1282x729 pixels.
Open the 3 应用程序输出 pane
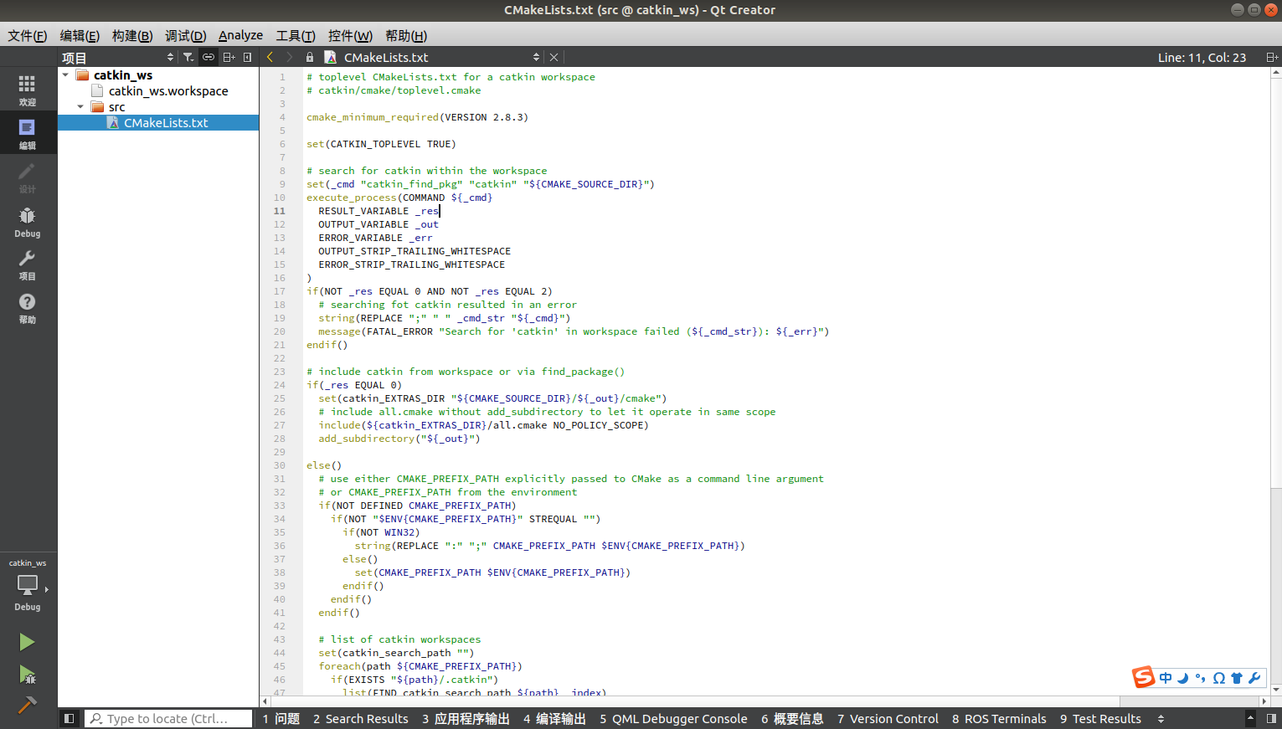pyautogui.click(x=466, y=718)
